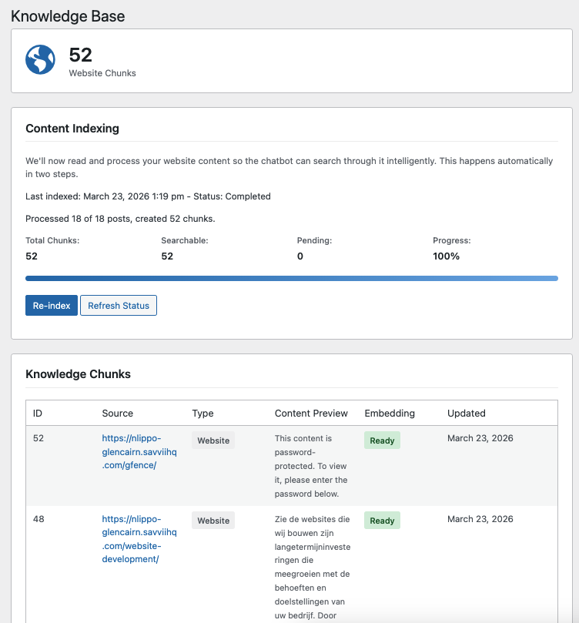Open the gfence page source link

139,451
